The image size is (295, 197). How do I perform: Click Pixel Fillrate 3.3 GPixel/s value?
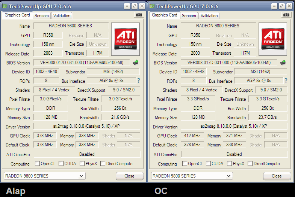click(198, 99)
